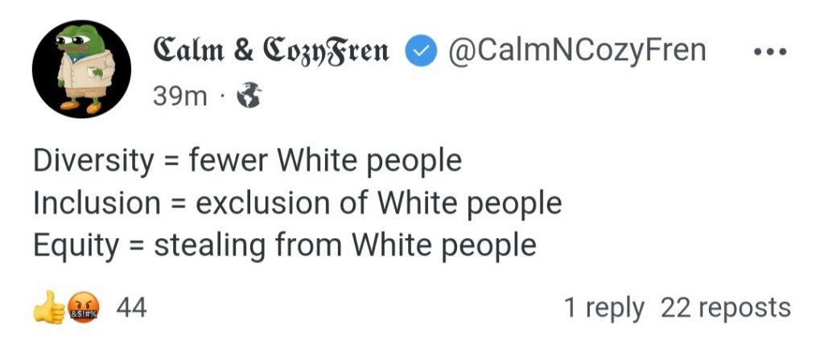This screenshot has width=824, height=357.
Task: Open the frog avatar profile picture
Action: coord(81,69)
